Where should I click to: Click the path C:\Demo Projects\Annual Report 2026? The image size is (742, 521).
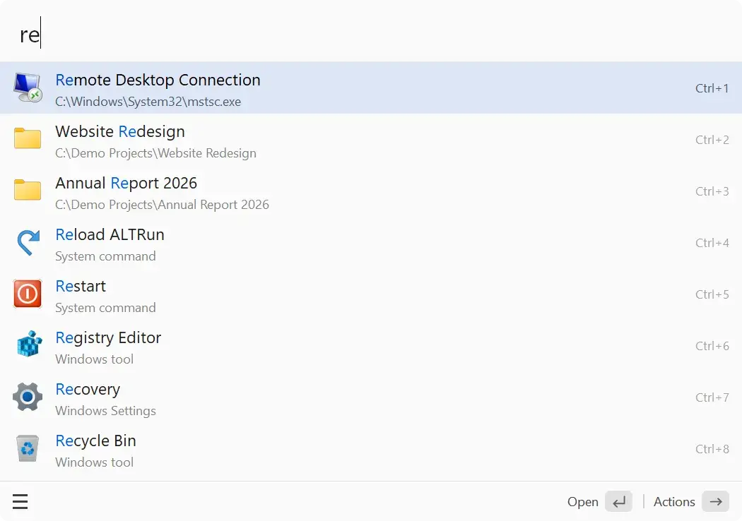[x=163, y=205]
